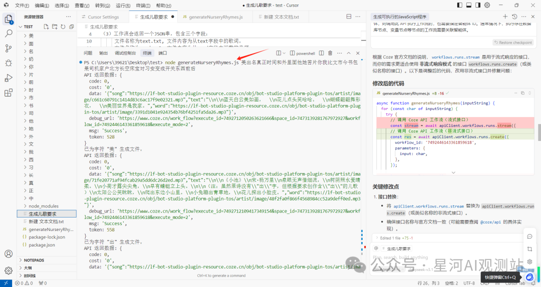Click the New File icon in TEST header
The height and width of the screenshot is (287, 541).
point(46,26)
